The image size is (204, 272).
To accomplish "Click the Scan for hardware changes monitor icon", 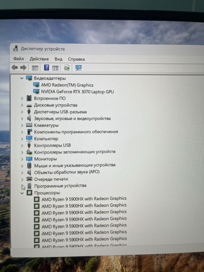I will tap(78, 68).
